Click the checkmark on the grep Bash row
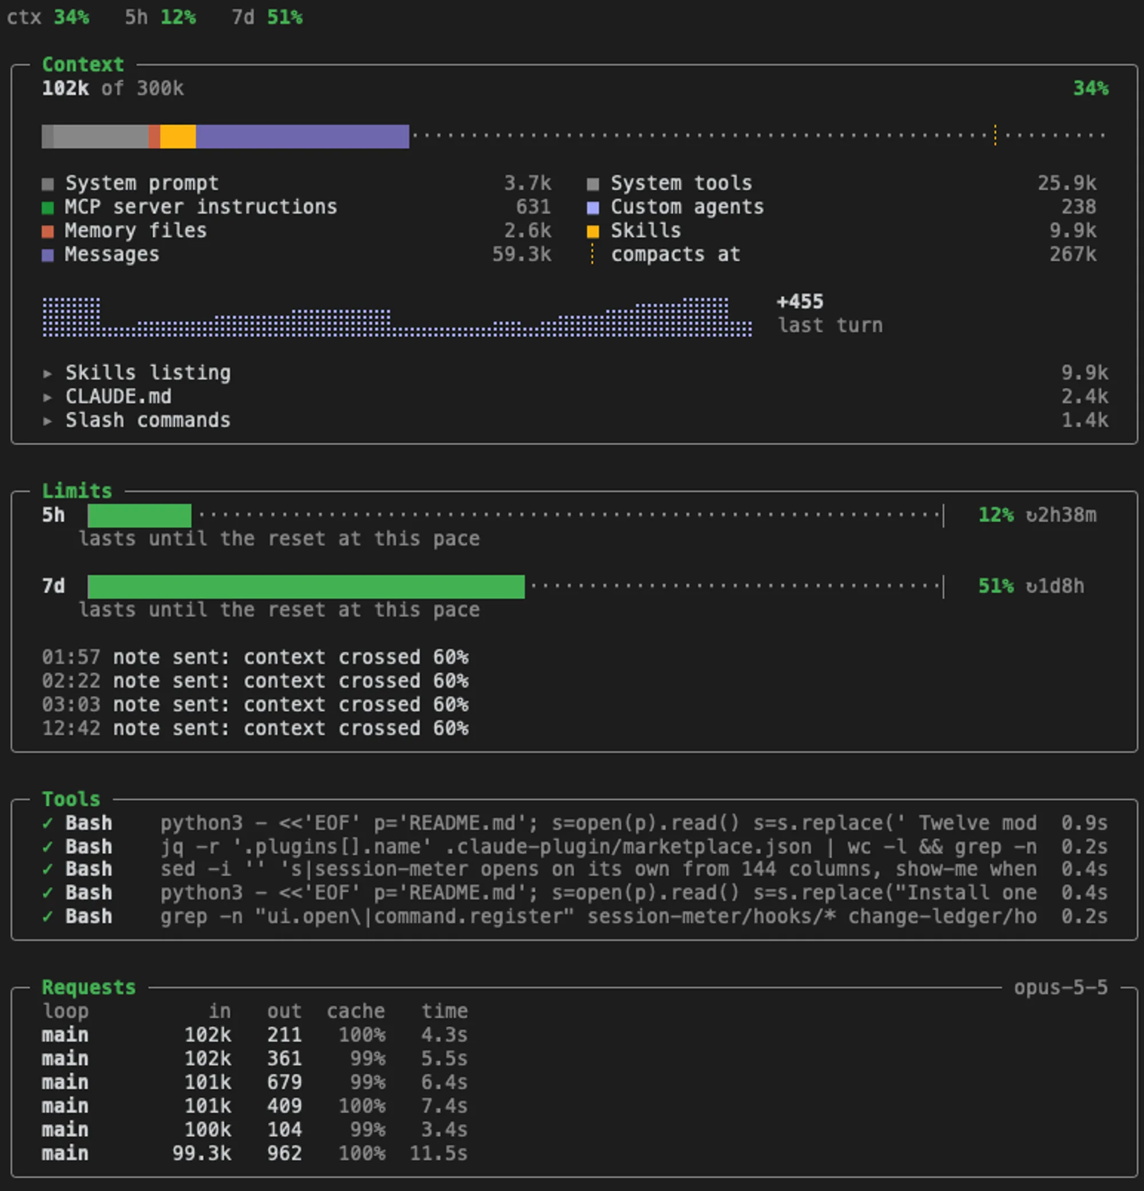Image resolution: width=1144 pixels, height=1191 pixels. point(47,917)
